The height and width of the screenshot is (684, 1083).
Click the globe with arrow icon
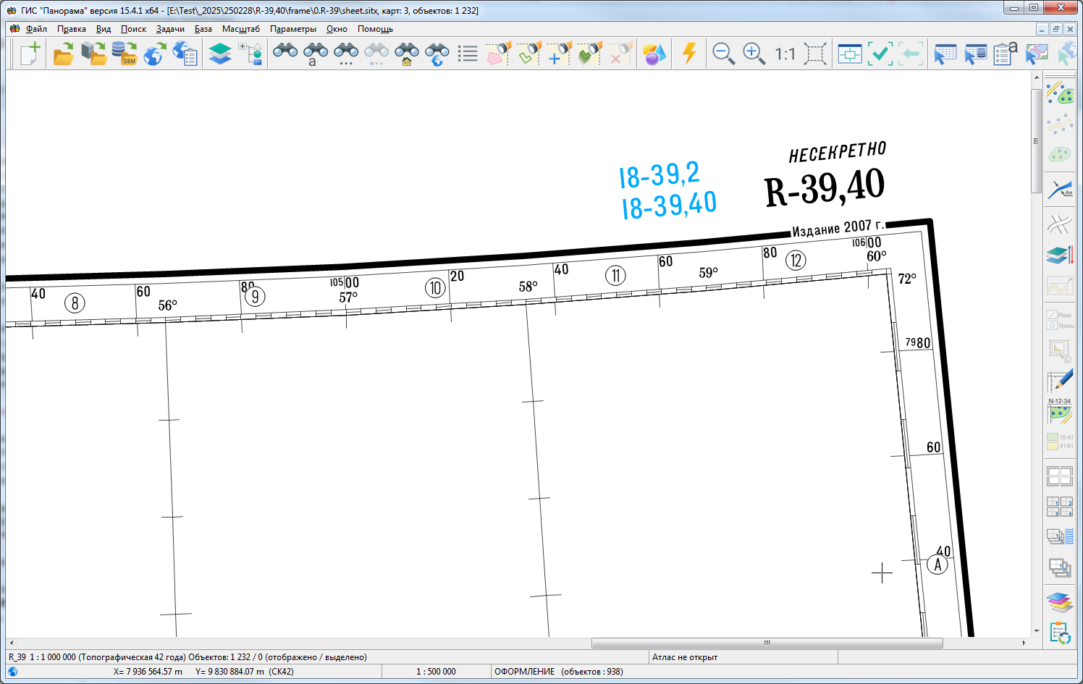click(x=155, y=54)
